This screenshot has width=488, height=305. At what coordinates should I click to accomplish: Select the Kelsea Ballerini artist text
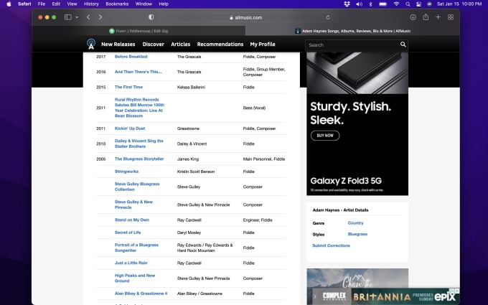coord(191,87)
